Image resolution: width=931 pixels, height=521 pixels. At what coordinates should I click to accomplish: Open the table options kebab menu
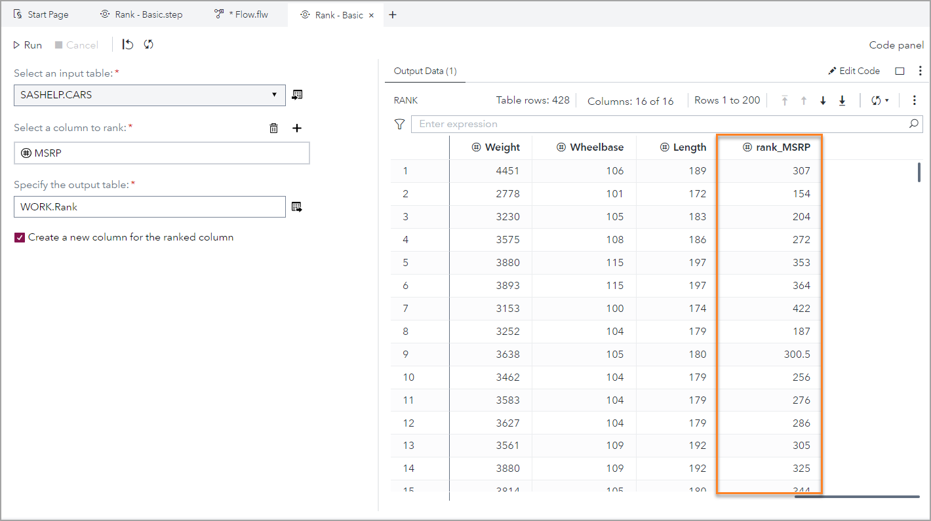pos(915,100)
